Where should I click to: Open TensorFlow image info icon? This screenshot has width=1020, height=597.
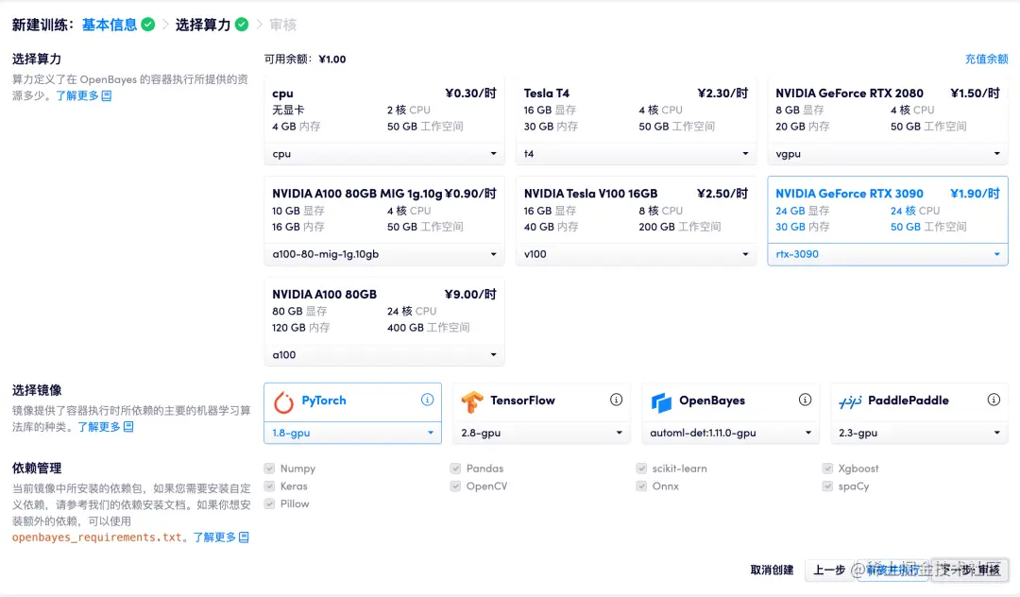click(616, 400)
